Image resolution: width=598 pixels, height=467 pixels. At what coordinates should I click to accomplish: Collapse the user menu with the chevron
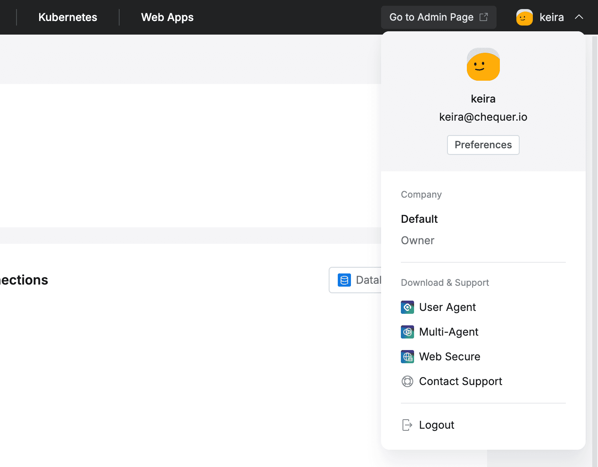point(579,17)
